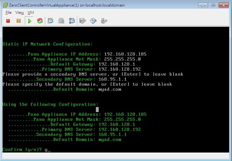Click the green confirmed primary DNS 192.168.128.192
This screenshot has width=232, height=161.
tap(120, 129)
